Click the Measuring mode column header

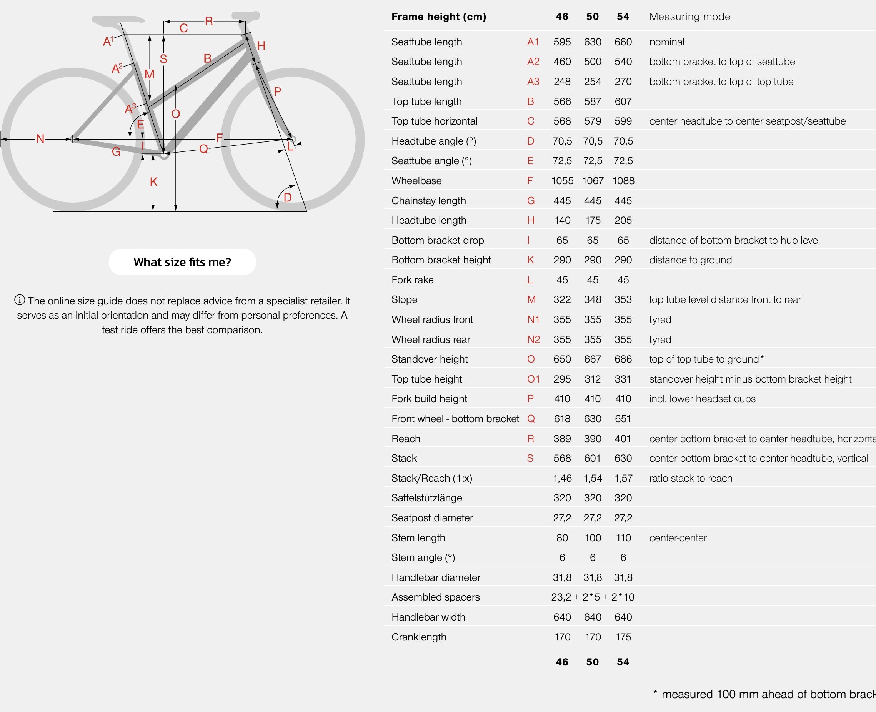(x=690, y=17)
